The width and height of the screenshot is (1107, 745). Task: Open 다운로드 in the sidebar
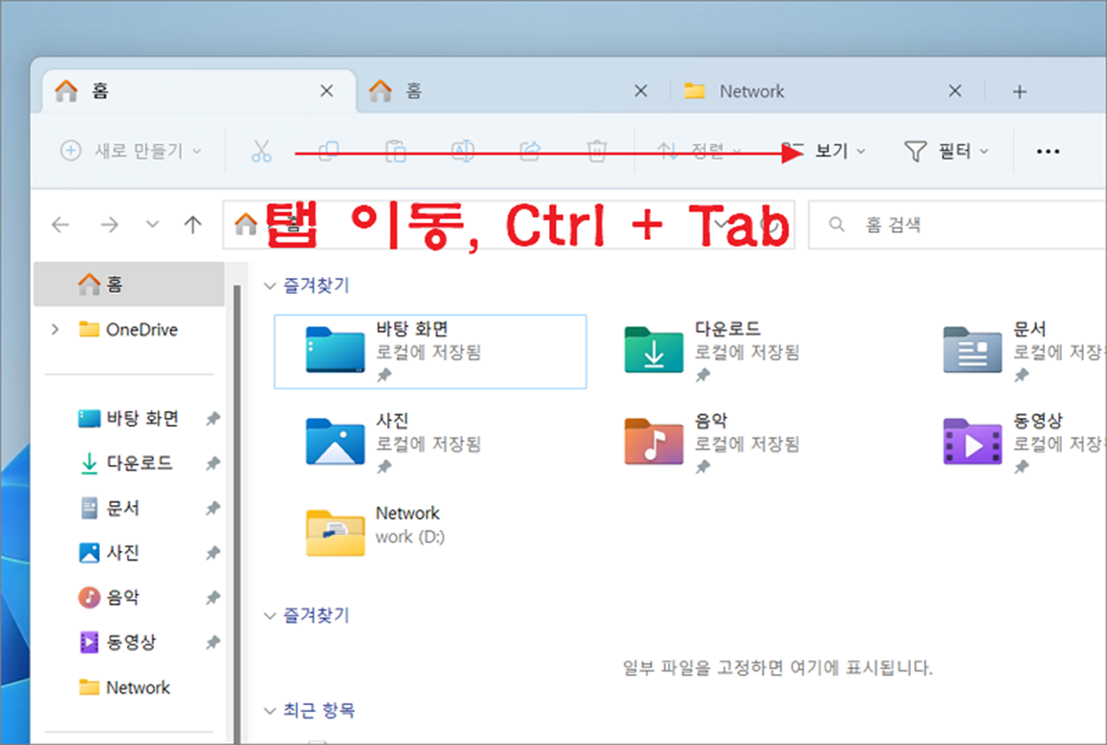click(x=126, y=463)
